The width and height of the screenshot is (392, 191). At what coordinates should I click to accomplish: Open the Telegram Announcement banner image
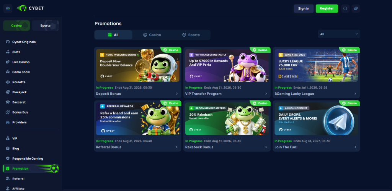[x=316, y=119]
